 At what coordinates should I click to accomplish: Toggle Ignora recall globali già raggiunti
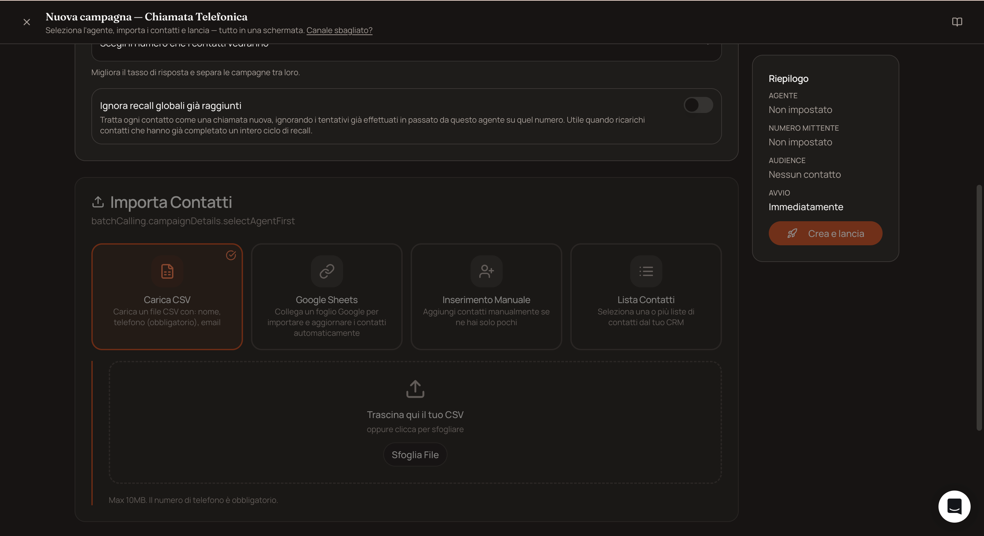(698, 105)
